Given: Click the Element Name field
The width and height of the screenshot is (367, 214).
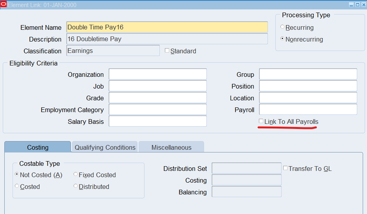Looking at the screenshot, I should click(x=167, y=27).
